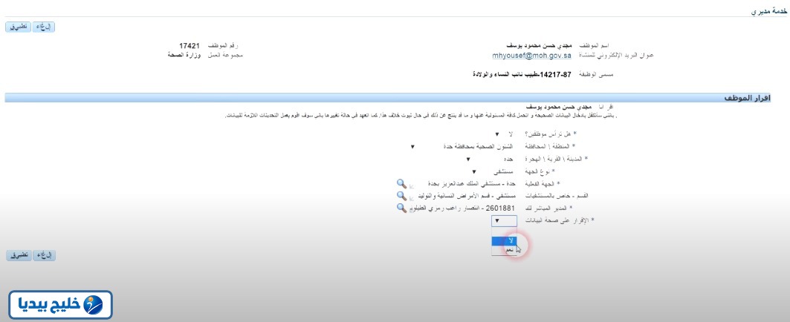790x322 pixels.
Task: Open search for الجهة الفعلية field
Action: click(x=401, y=183)
